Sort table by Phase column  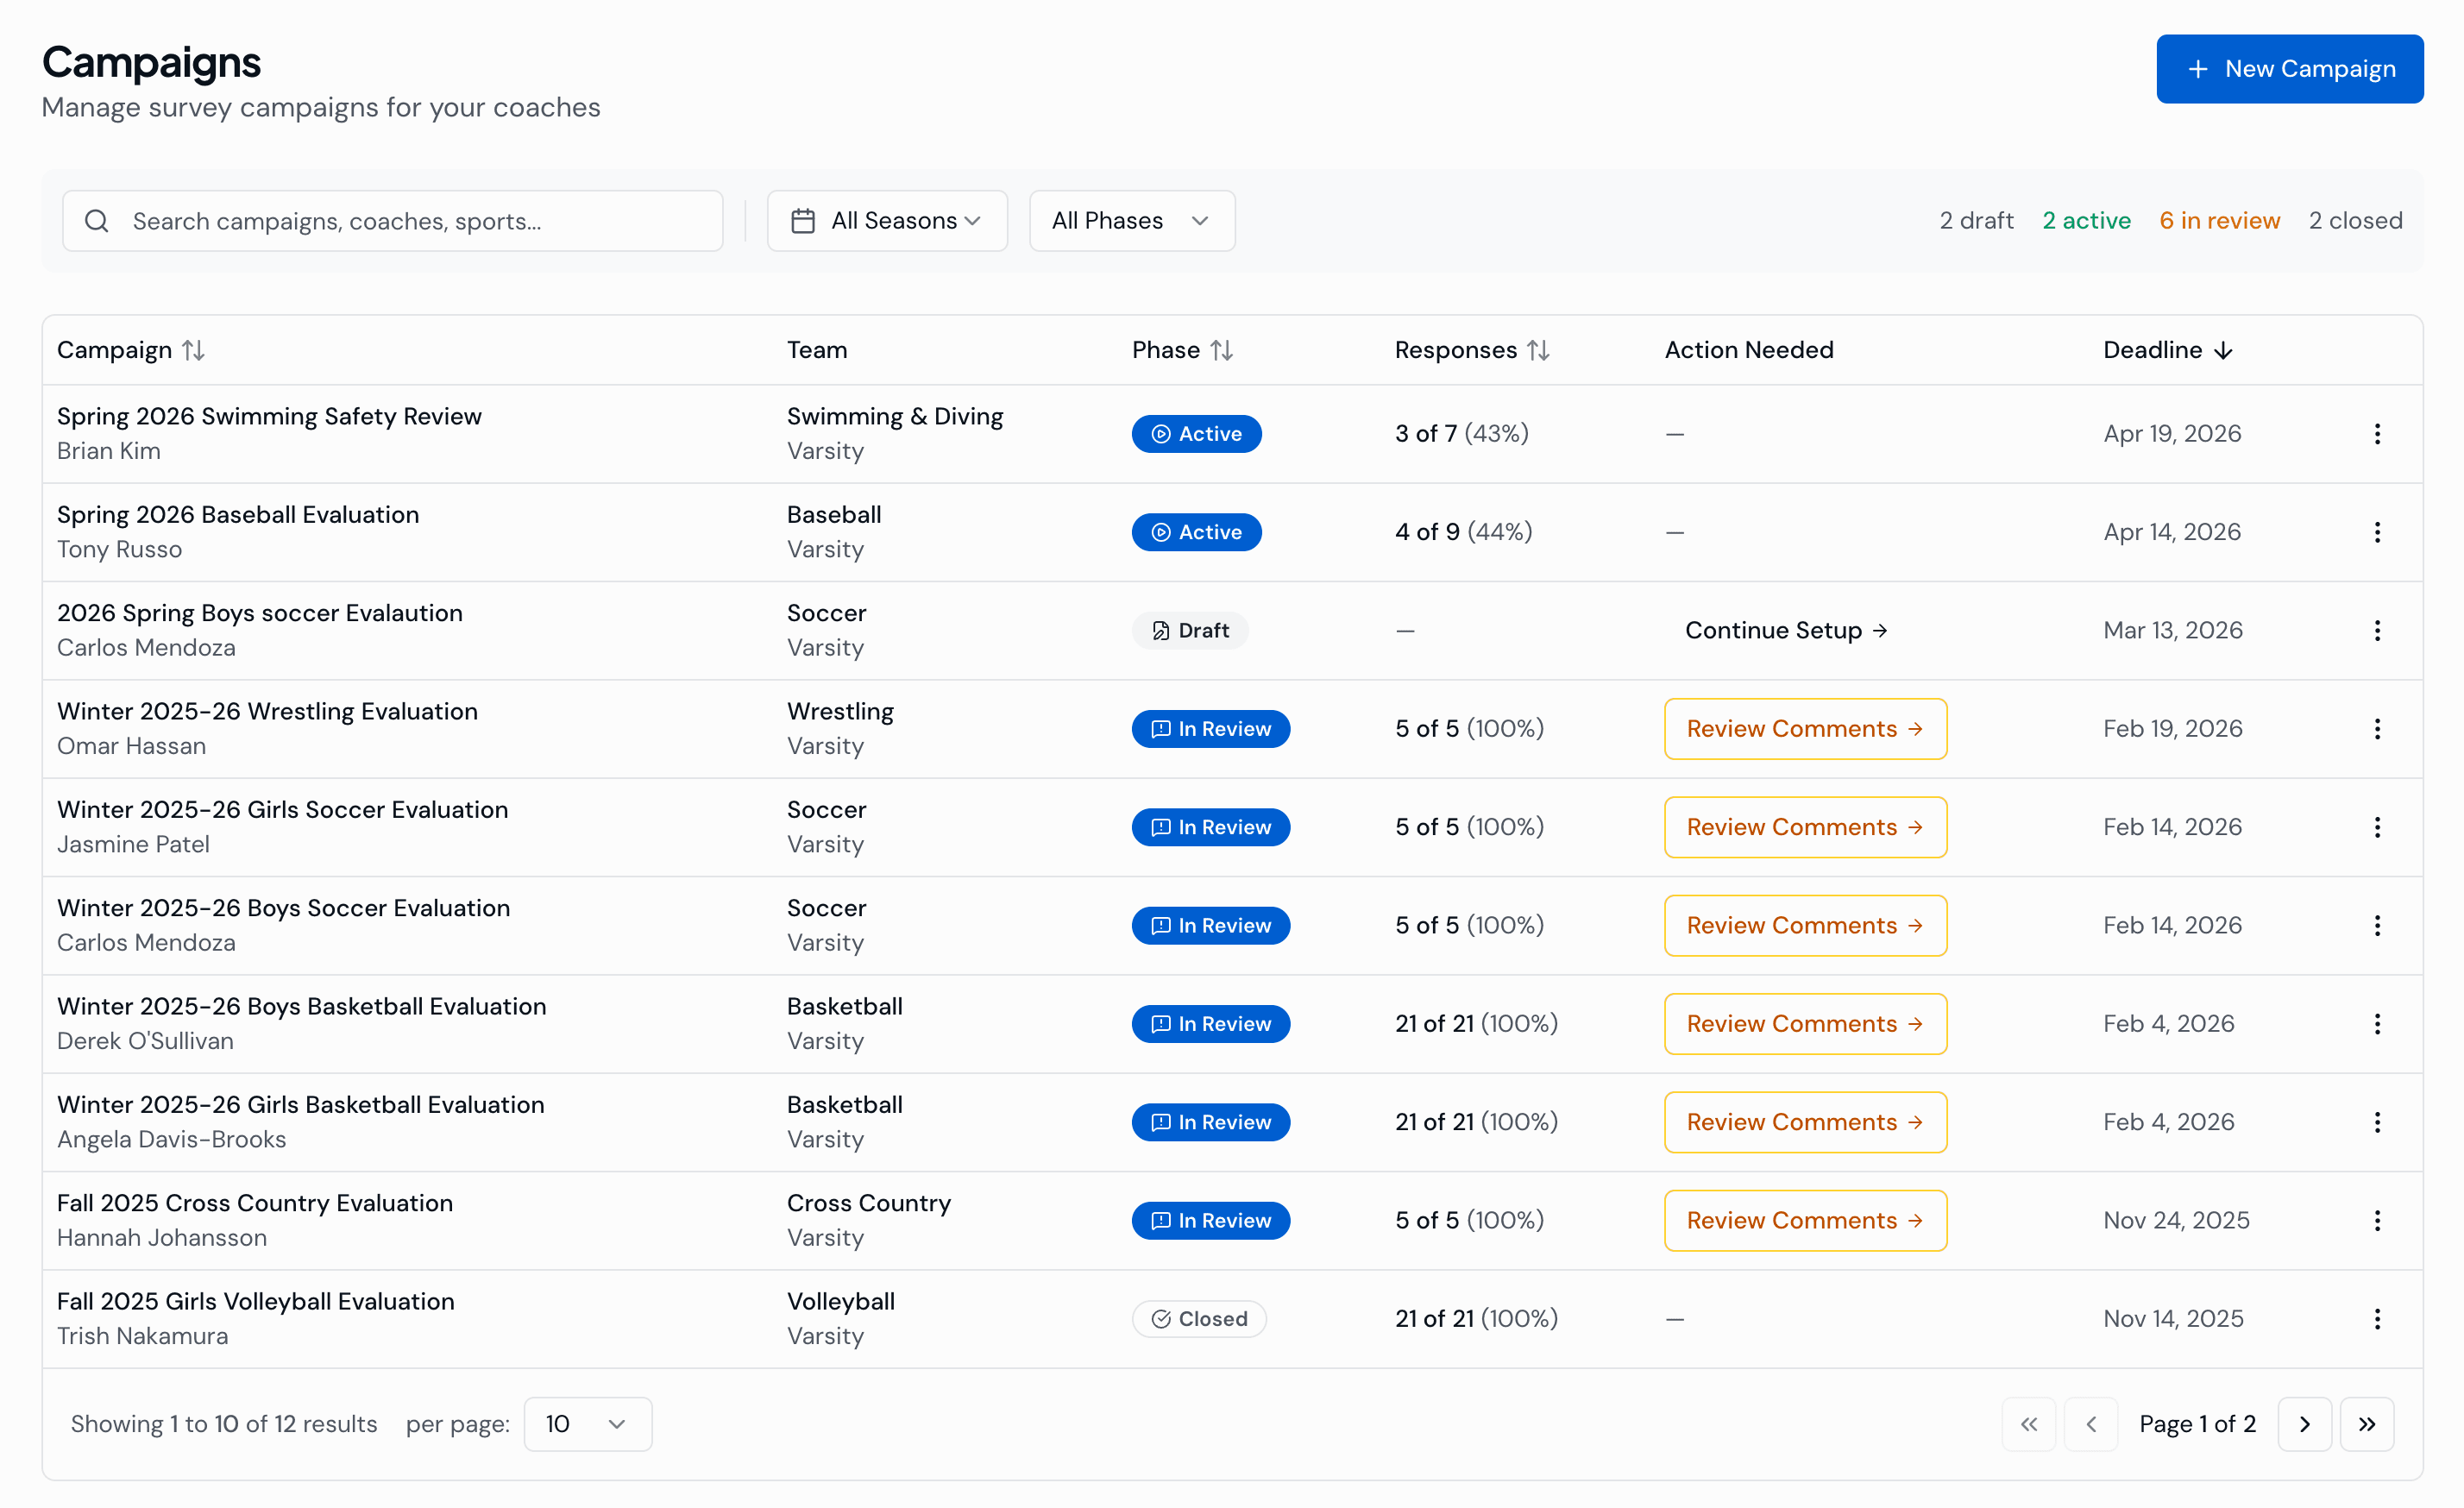[1221, 350]
